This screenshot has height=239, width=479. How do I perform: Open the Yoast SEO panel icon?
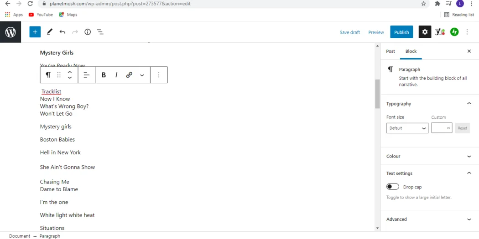tap(439, 32)
